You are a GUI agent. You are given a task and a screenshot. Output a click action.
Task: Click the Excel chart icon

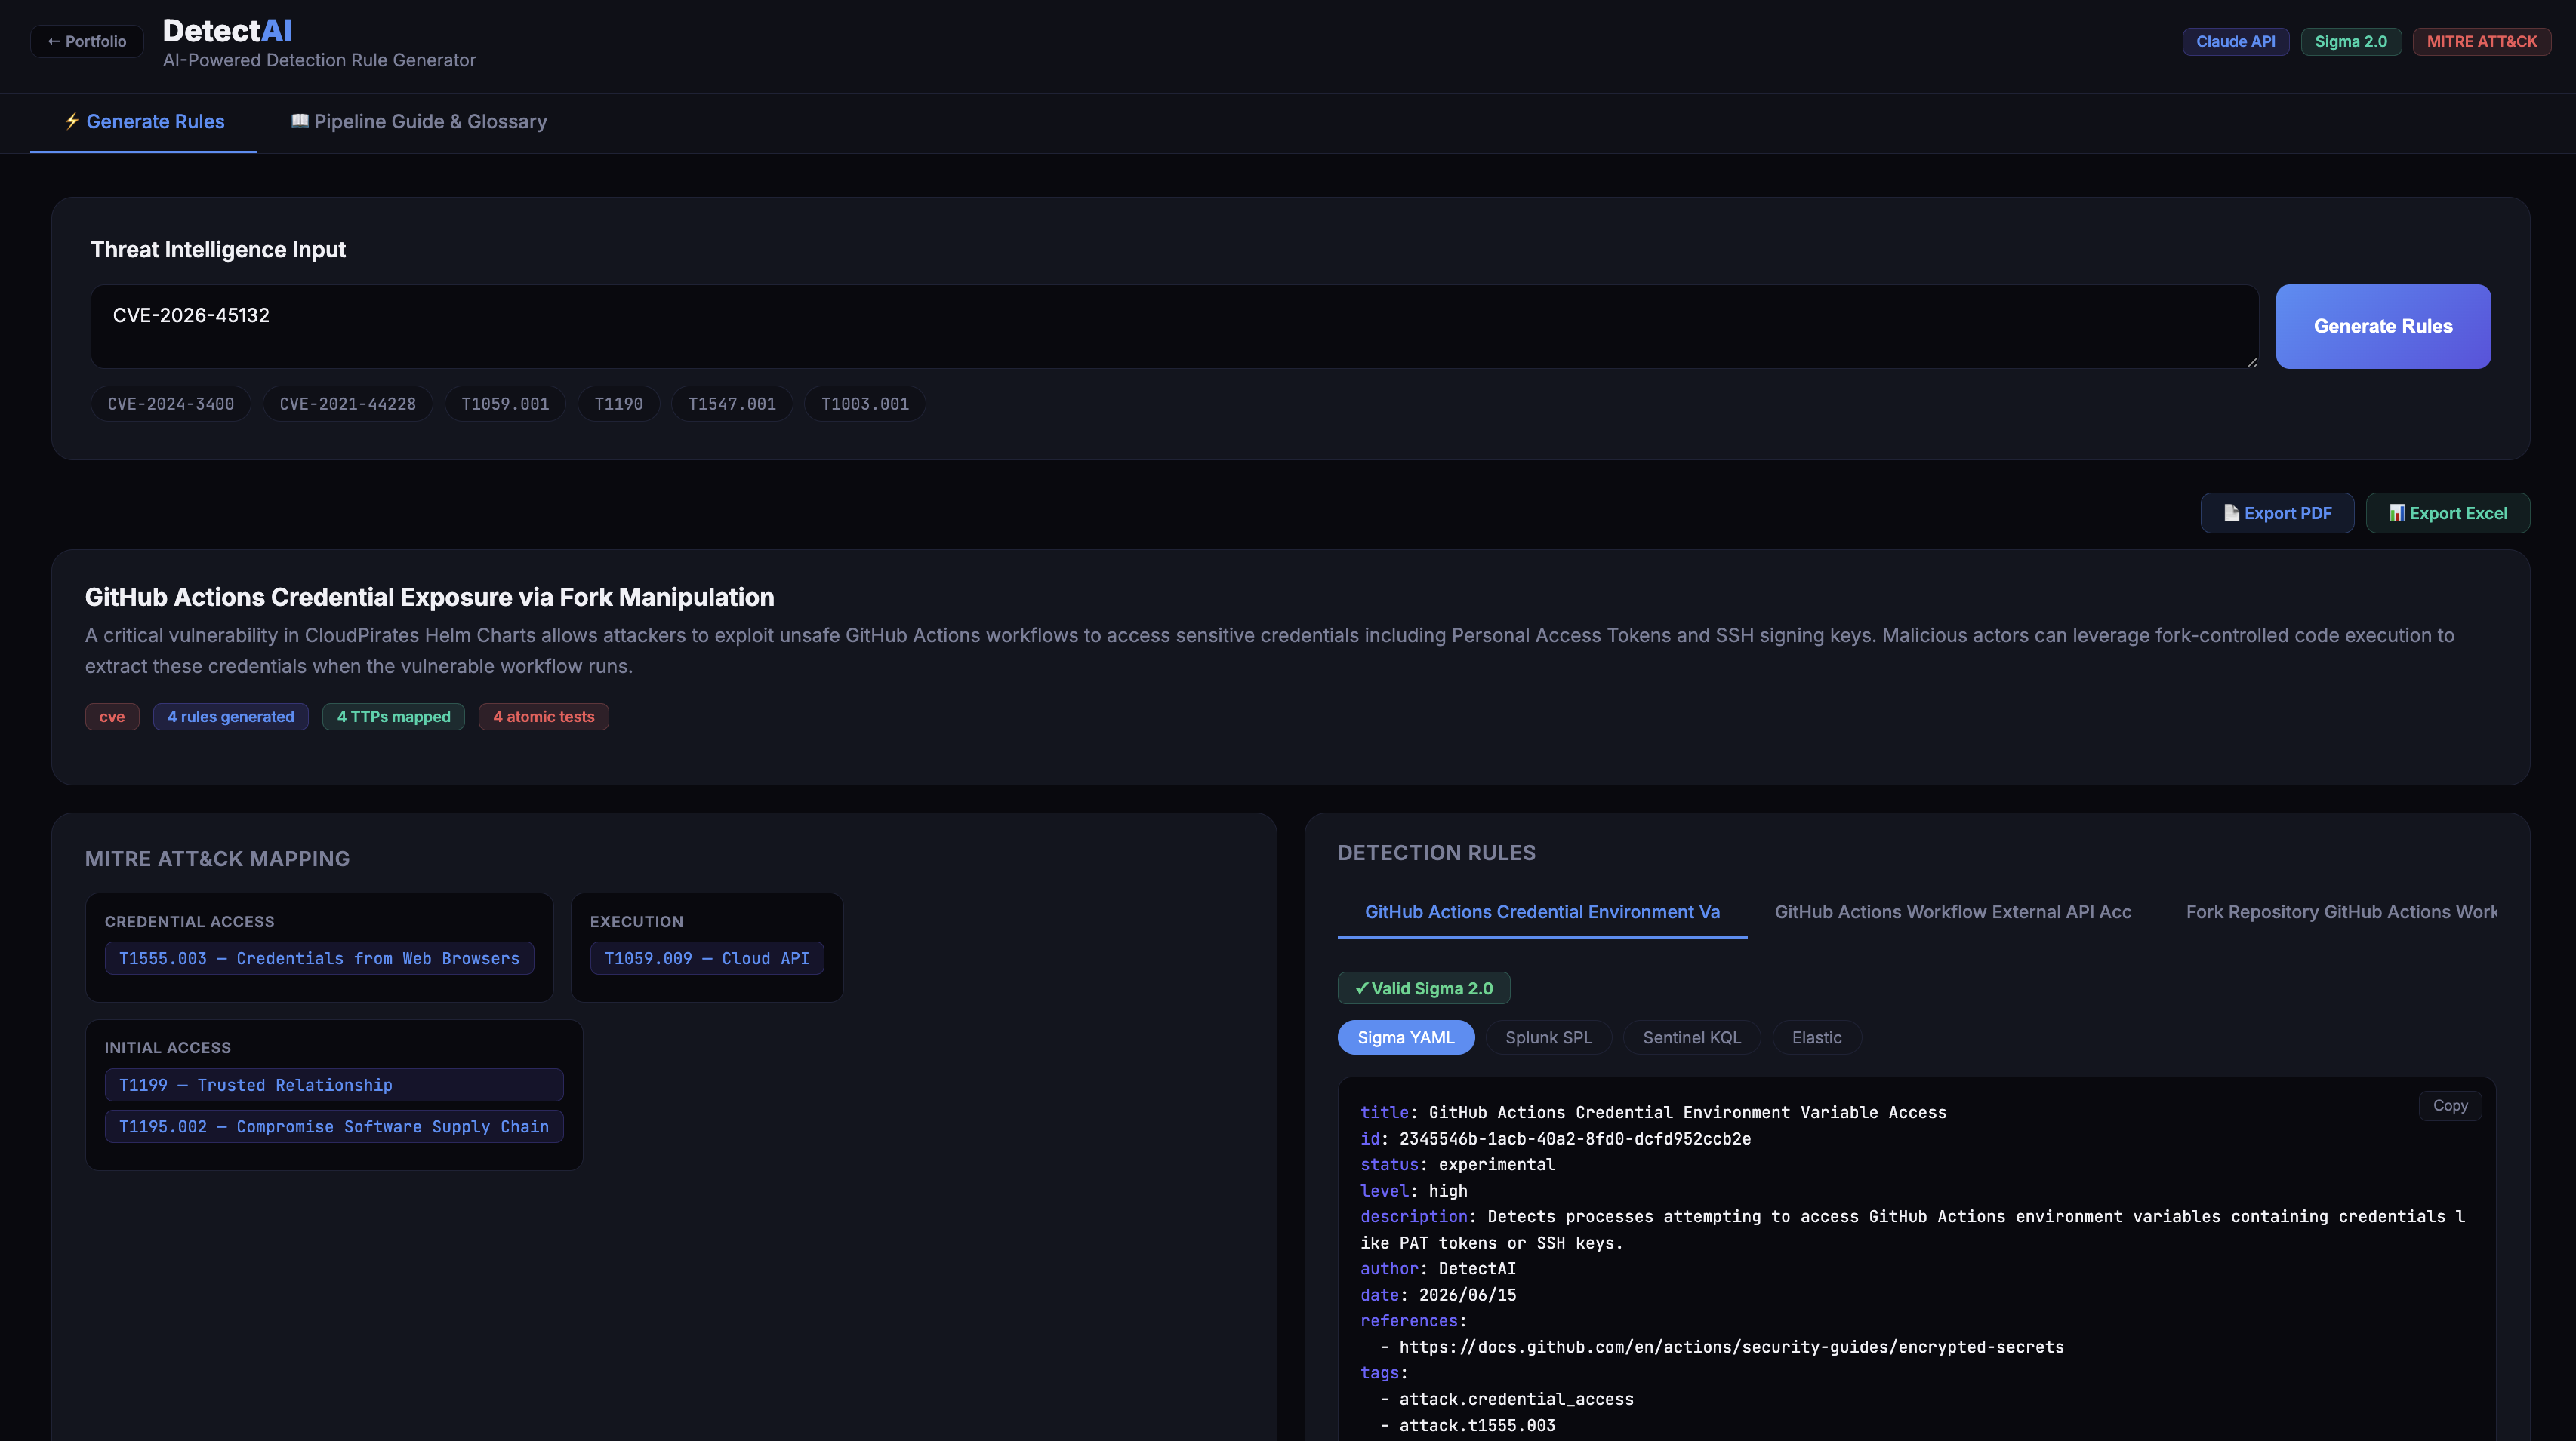point(2396,512)
